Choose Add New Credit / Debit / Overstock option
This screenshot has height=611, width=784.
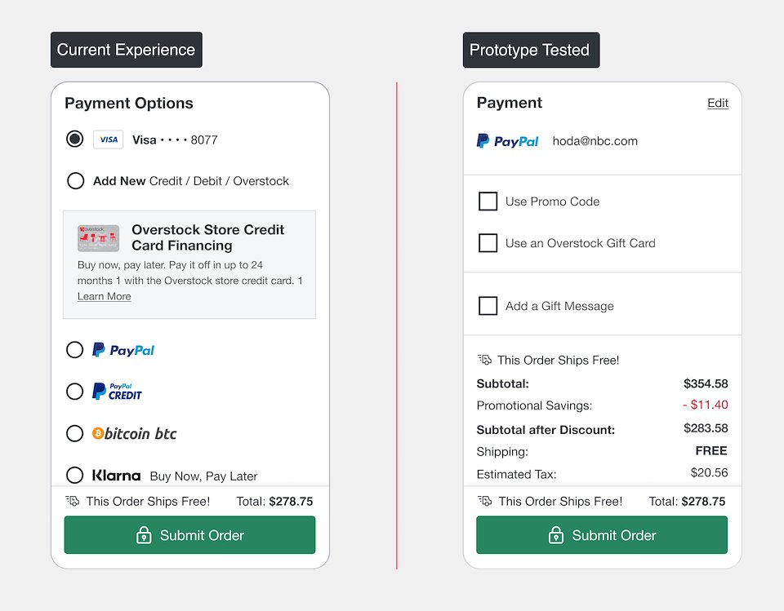pos(75,181)
